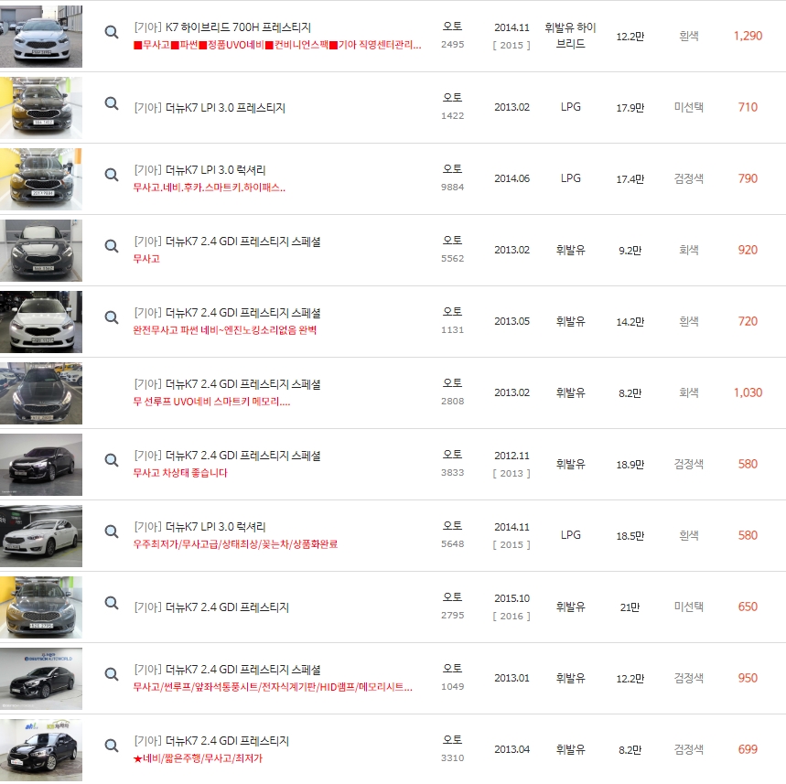Click mileage 17.9만
The height and width of the screenshot is (784, 786).
pos(630,108)
